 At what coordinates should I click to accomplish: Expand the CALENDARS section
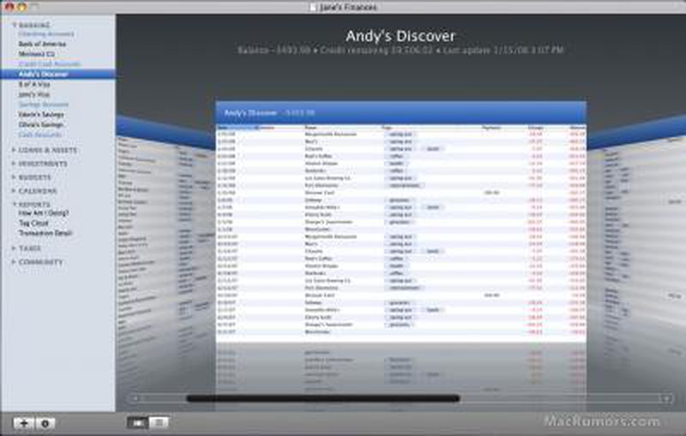(x=14, y=191)
